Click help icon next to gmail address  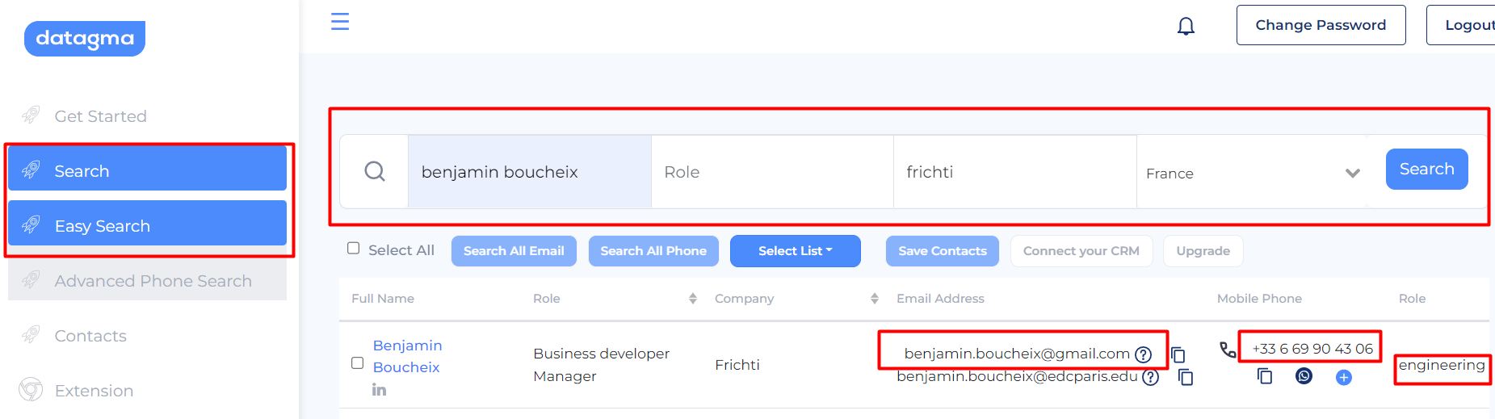tap(1143, 354)
